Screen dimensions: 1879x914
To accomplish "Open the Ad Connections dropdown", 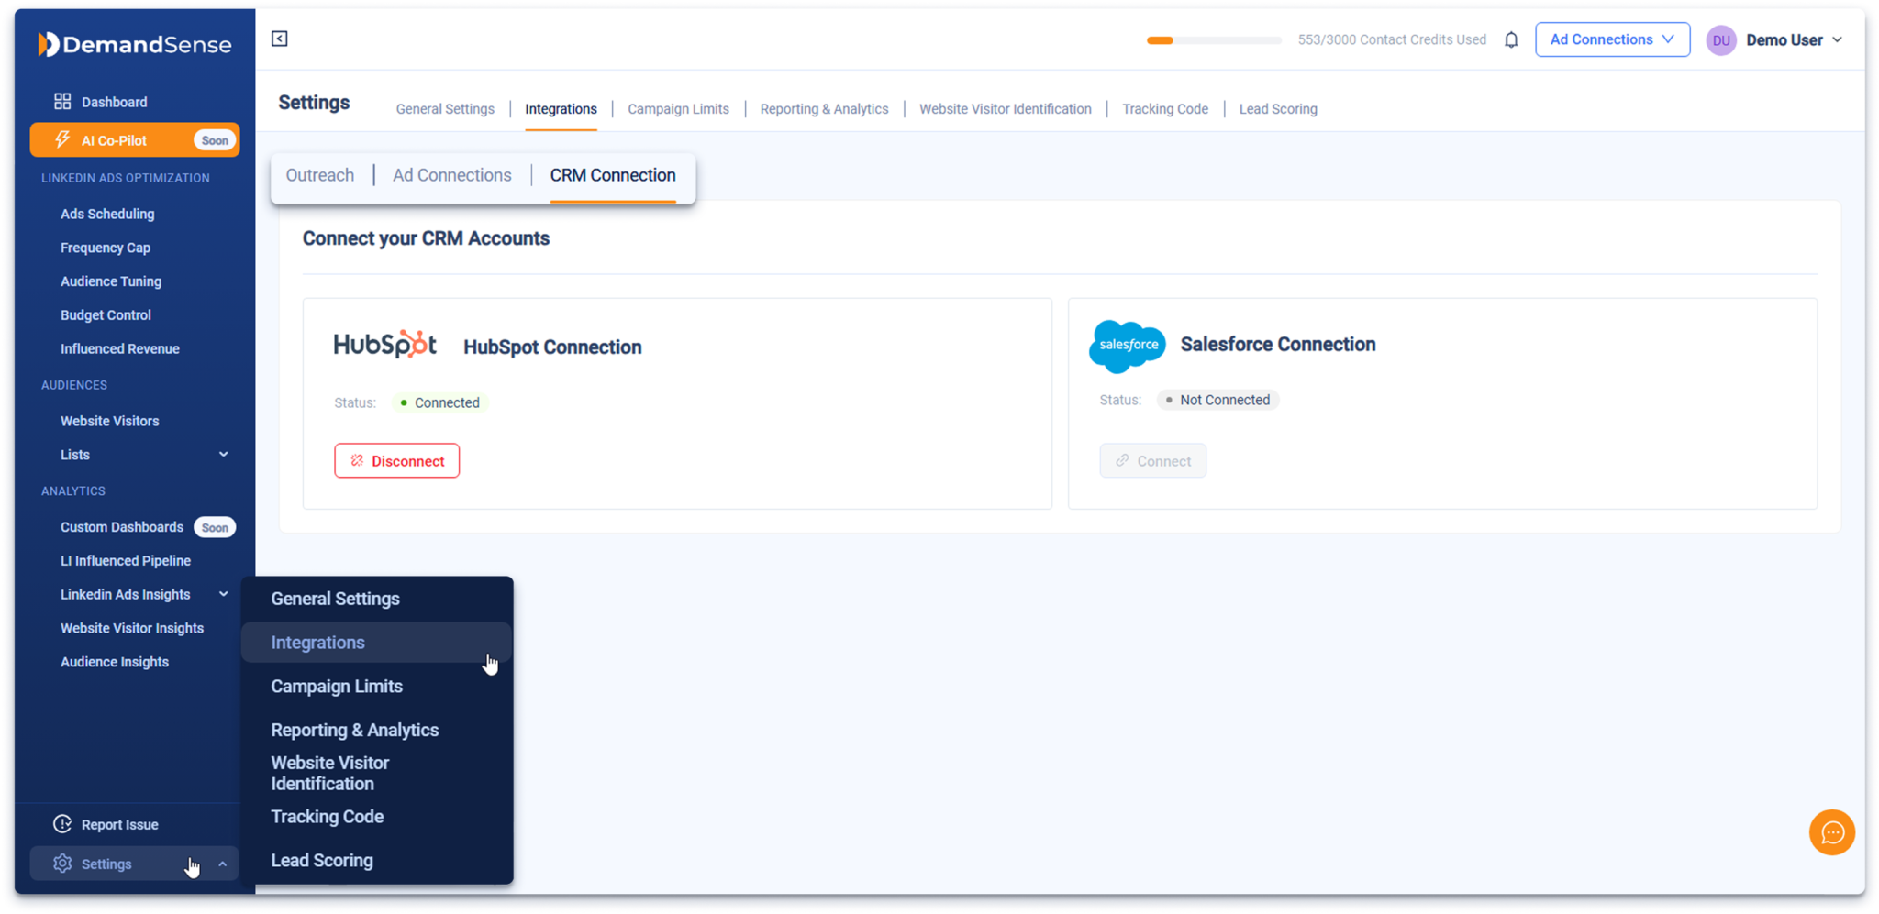I will point(1612,39).
